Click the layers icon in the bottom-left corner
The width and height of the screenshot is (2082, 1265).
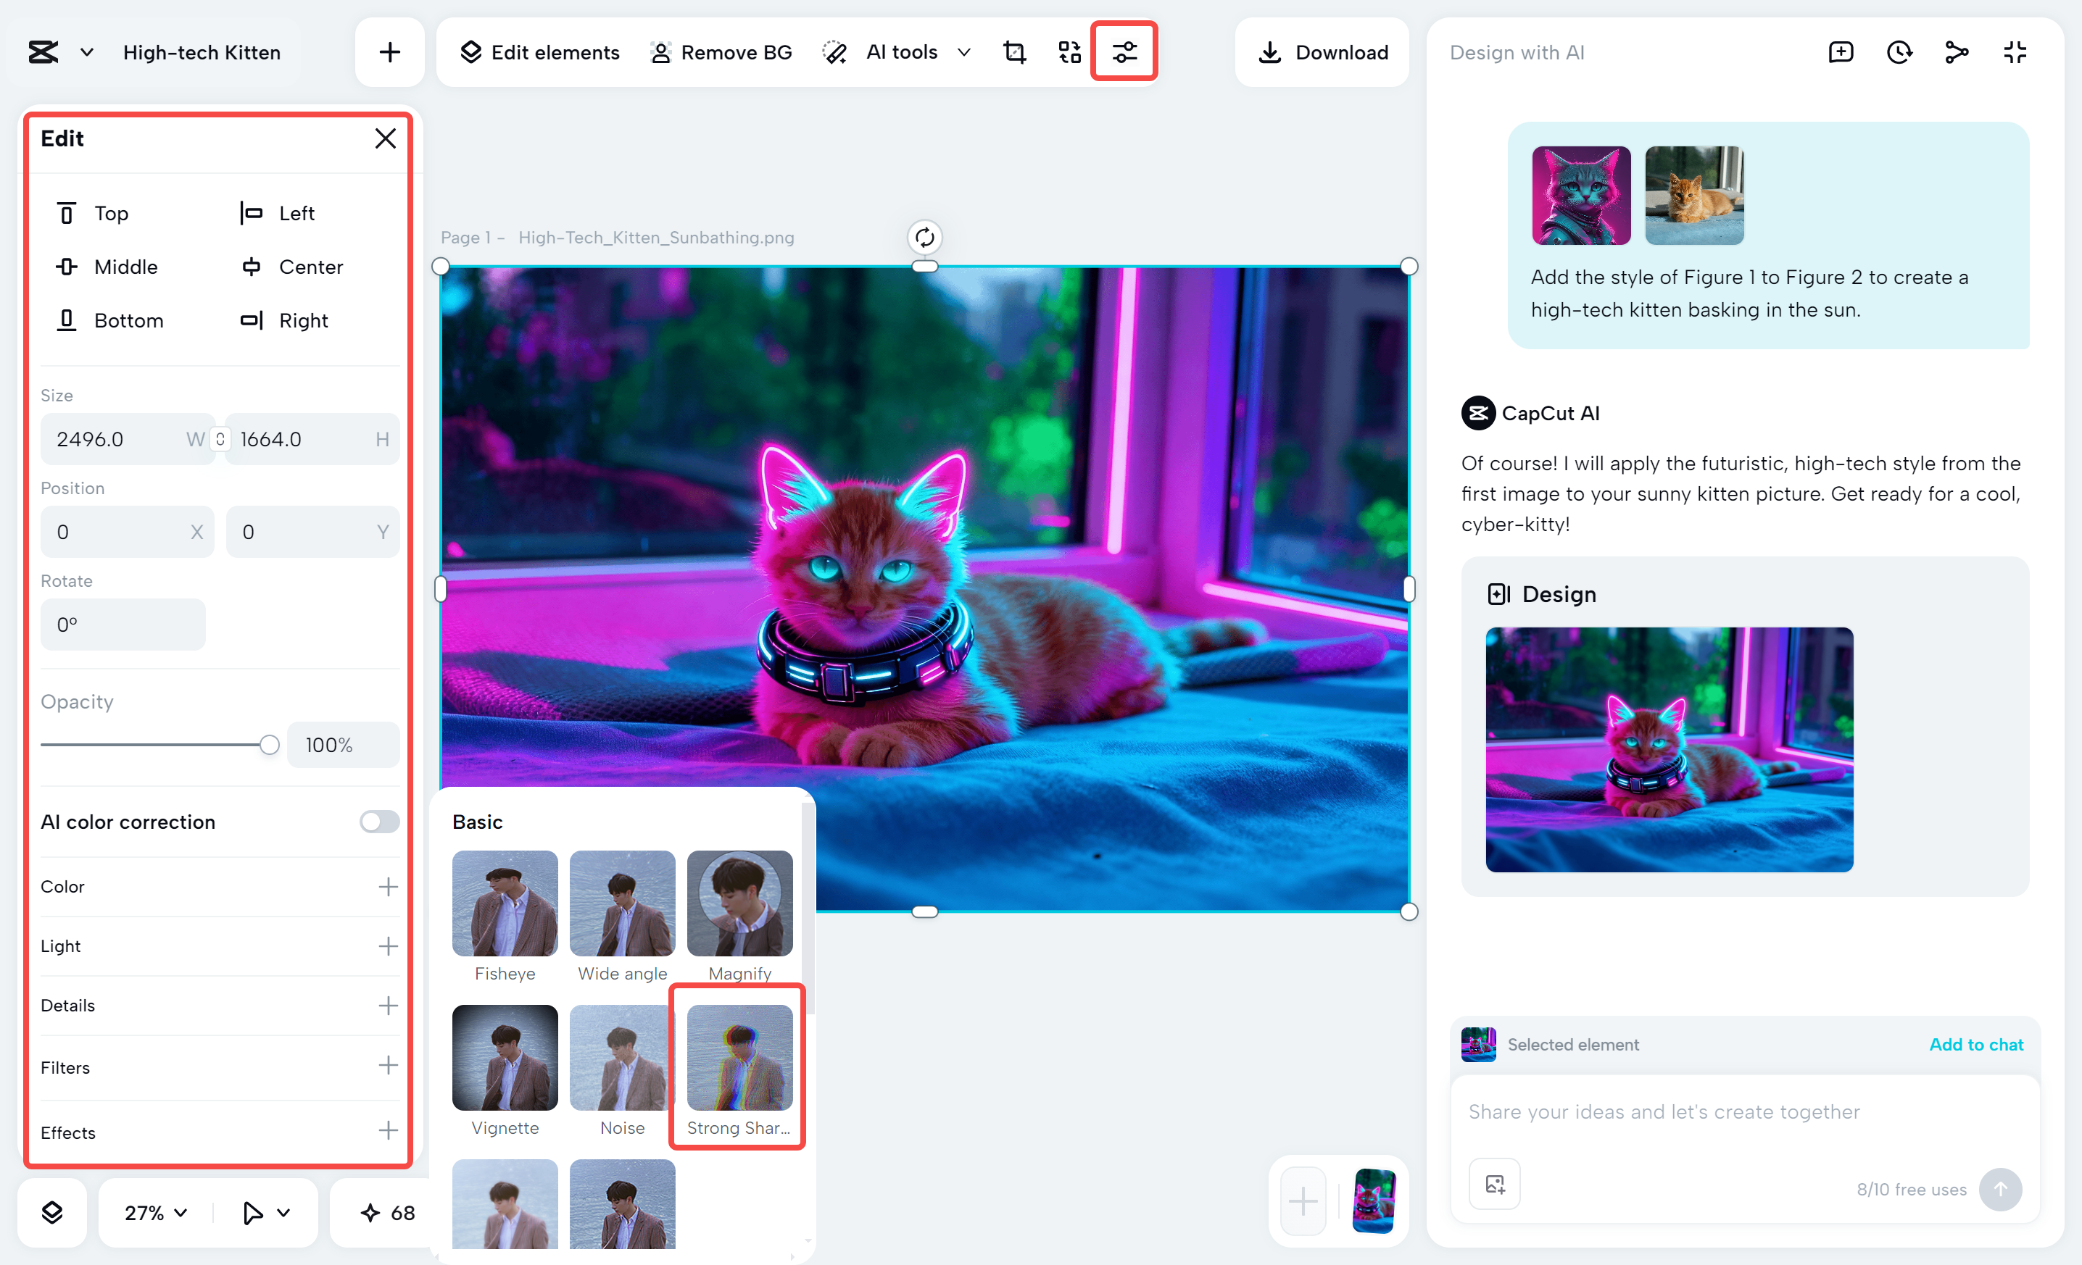coord(51,1213)
